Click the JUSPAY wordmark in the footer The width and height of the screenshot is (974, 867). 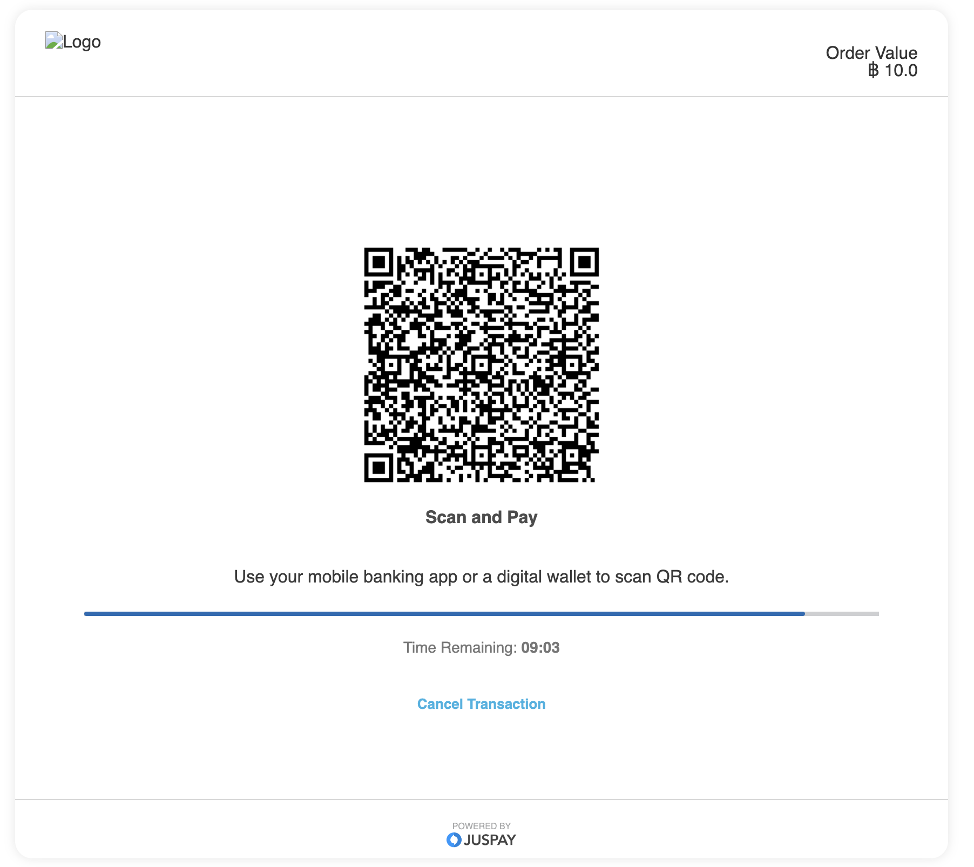(x=490, y=839)
